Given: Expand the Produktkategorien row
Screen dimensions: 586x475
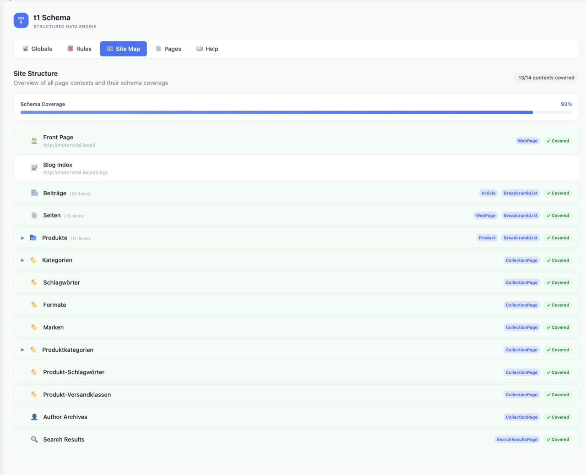Looking at the screenshot, I should click(x=22, y=350).
